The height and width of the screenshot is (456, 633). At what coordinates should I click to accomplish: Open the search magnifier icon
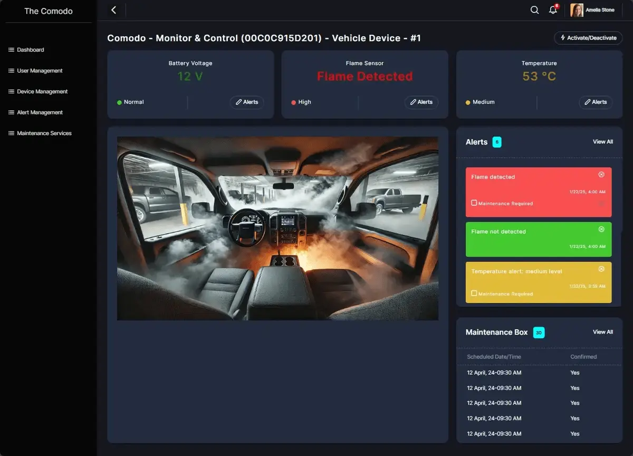click(534, 10)
